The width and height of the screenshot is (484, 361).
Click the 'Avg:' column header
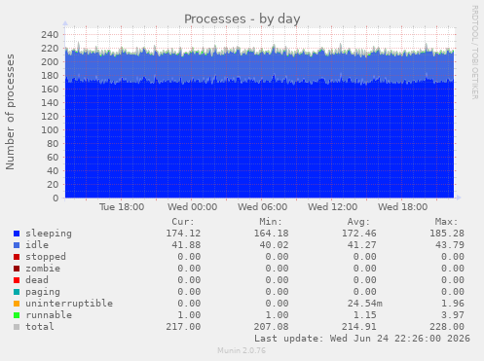click(358, 222)
